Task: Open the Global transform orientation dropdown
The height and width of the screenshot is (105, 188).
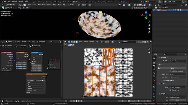Action: click(72, 5)
